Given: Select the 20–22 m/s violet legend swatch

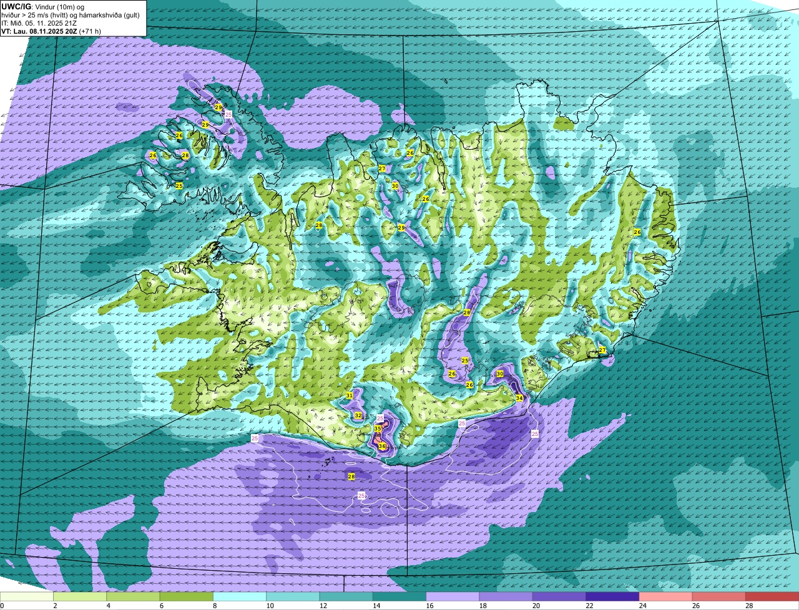Looking at the screenshot, I should [559, 596].
